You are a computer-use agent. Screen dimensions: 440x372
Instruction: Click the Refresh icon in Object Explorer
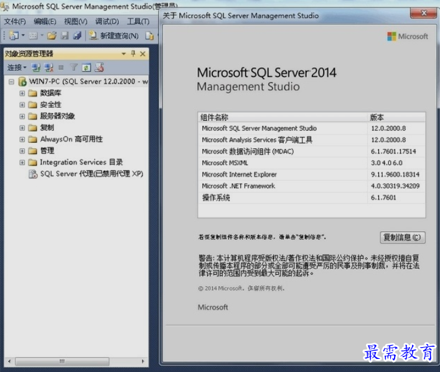click(x=86, y=67)
